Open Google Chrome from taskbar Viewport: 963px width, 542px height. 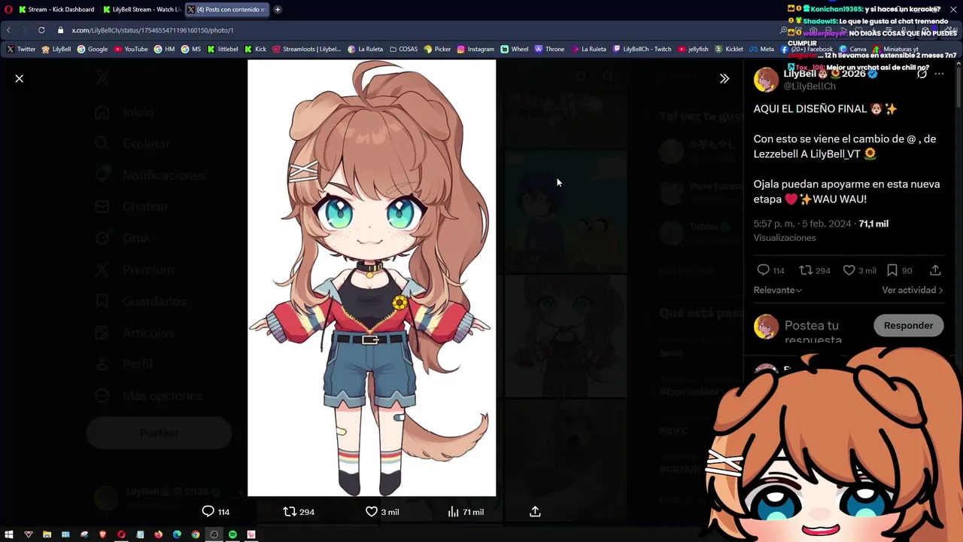tap(196, 534)
